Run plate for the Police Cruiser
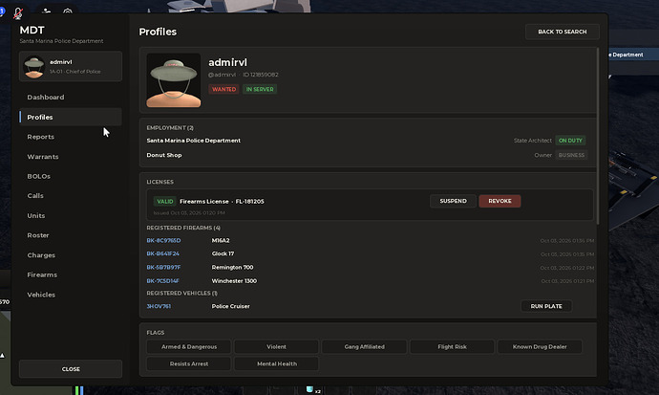 coord(546,306)
